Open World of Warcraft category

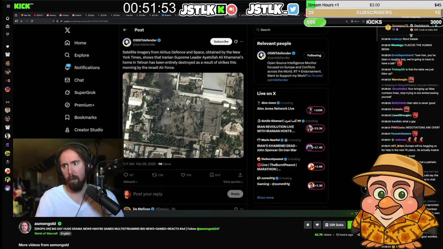coord(46,234)
